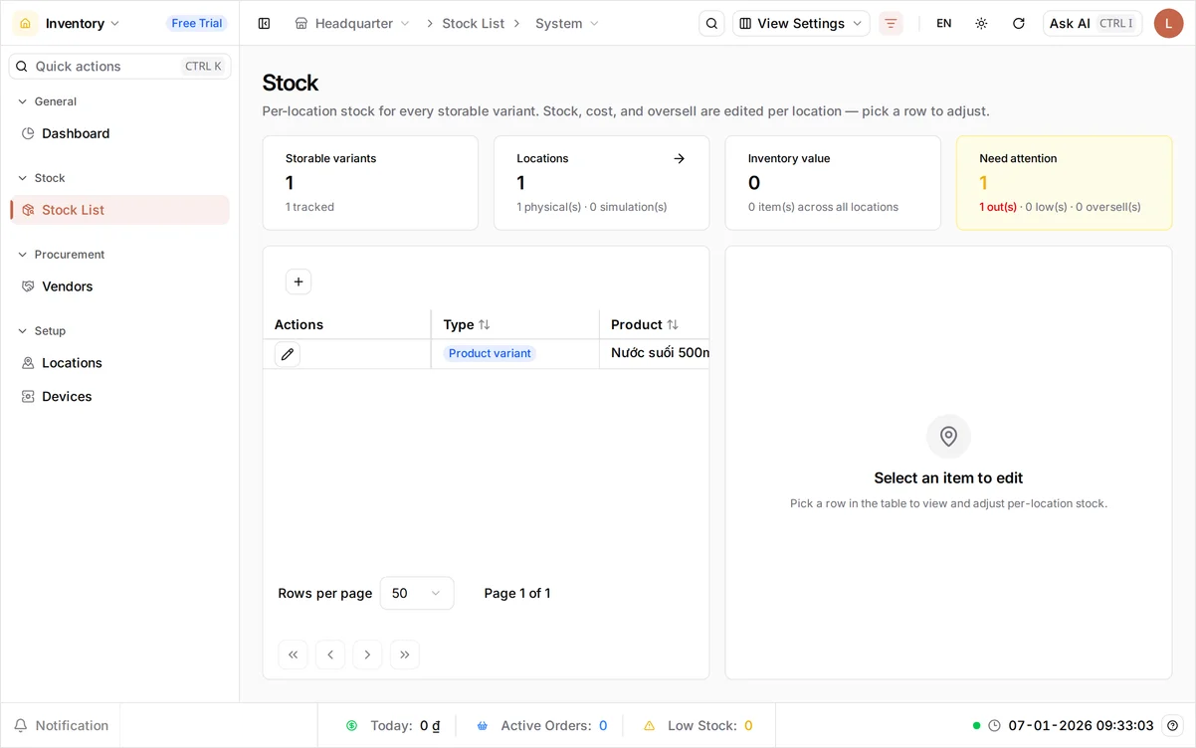Click the Quick actions search field
Screen dimensions: 1196x748
pyautogui.click(x=119, y=66)
